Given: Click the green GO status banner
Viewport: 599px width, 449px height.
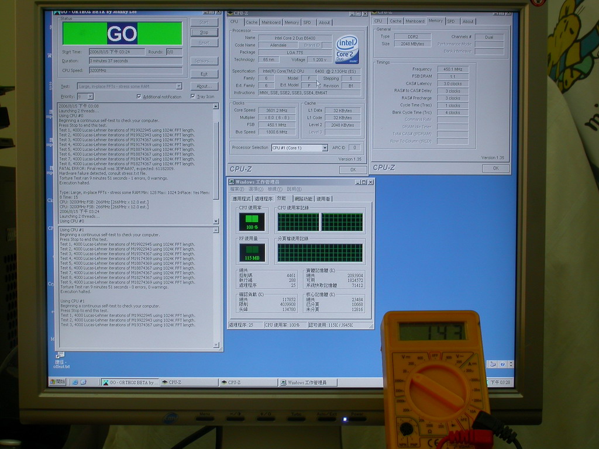Looking at the screenshot, I should (122, 33).
